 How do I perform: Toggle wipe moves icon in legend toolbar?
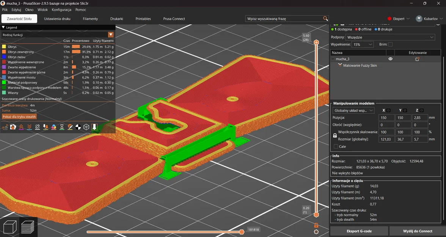[x=13, y=127]
